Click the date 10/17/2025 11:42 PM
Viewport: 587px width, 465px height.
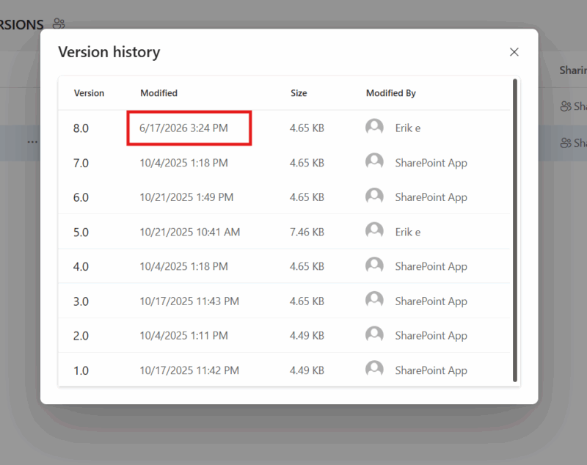pos(189,370)
